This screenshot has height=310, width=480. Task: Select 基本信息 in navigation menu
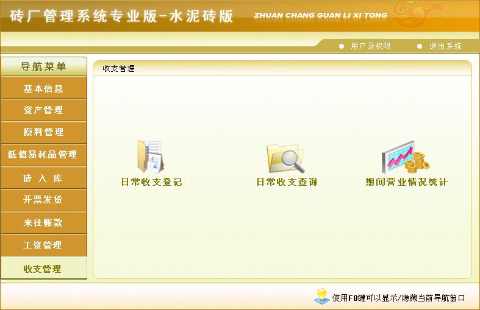pyautogui.click(x=44, y=88)
